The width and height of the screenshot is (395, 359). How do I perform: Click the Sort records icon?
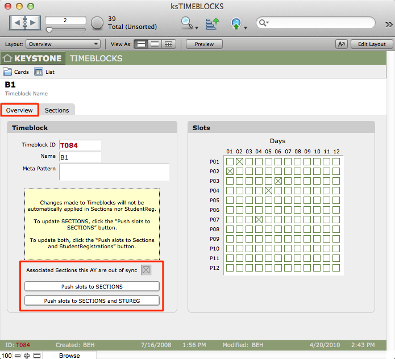(212, 23)
